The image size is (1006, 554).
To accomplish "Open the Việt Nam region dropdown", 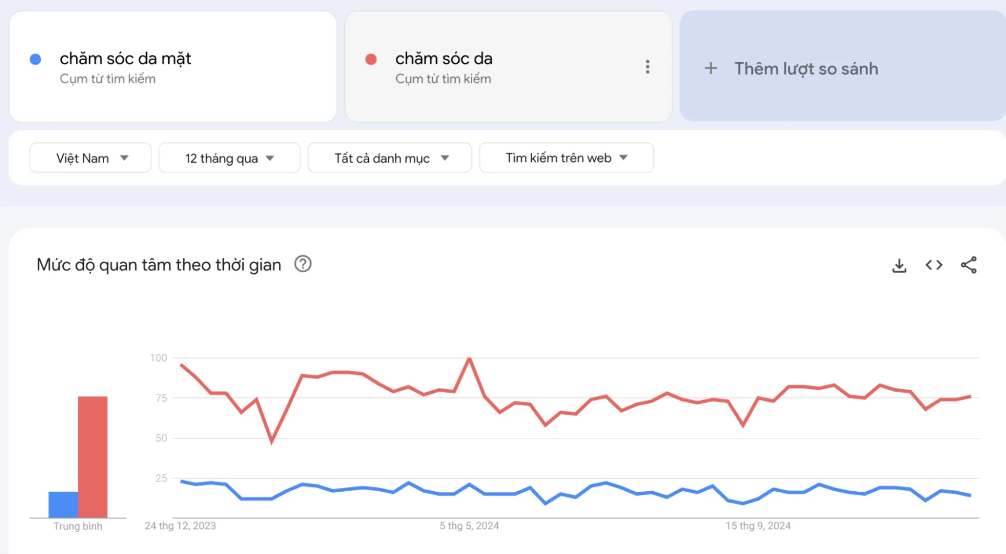I will pos(90,158).
